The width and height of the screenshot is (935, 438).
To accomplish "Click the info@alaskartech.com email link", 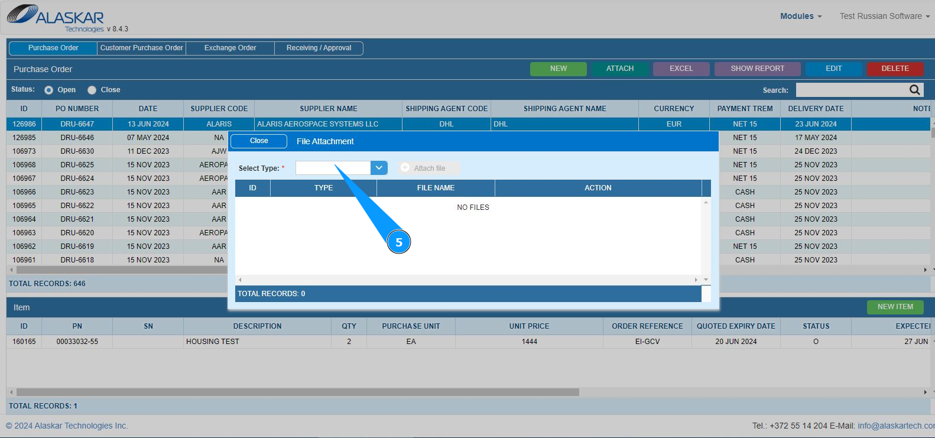I will point(896,426).
